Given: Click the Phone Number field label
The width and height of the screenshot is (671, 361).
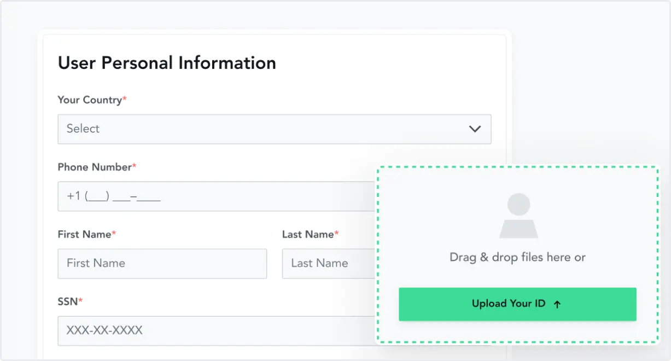Looking at the screenshot, I should click(94, 167).
